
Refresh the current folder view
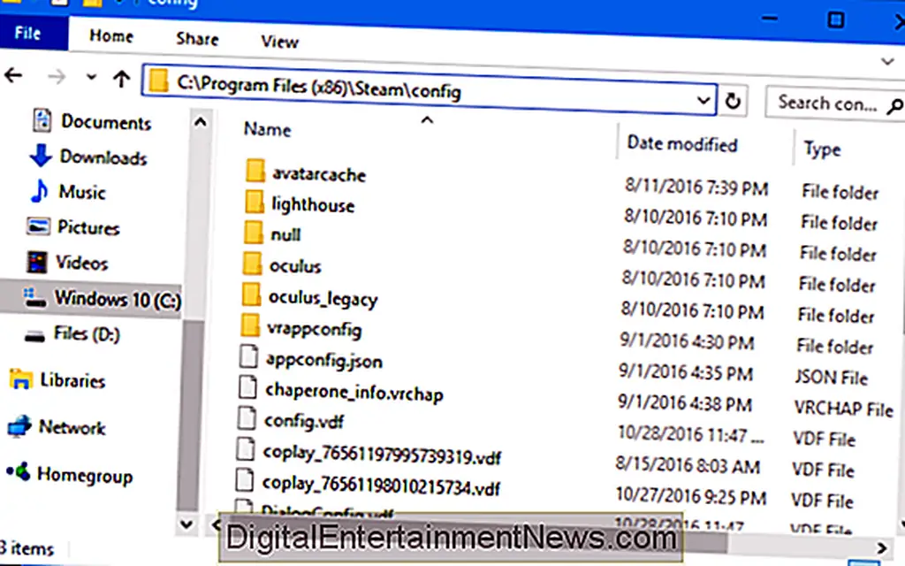pos(733,101)
